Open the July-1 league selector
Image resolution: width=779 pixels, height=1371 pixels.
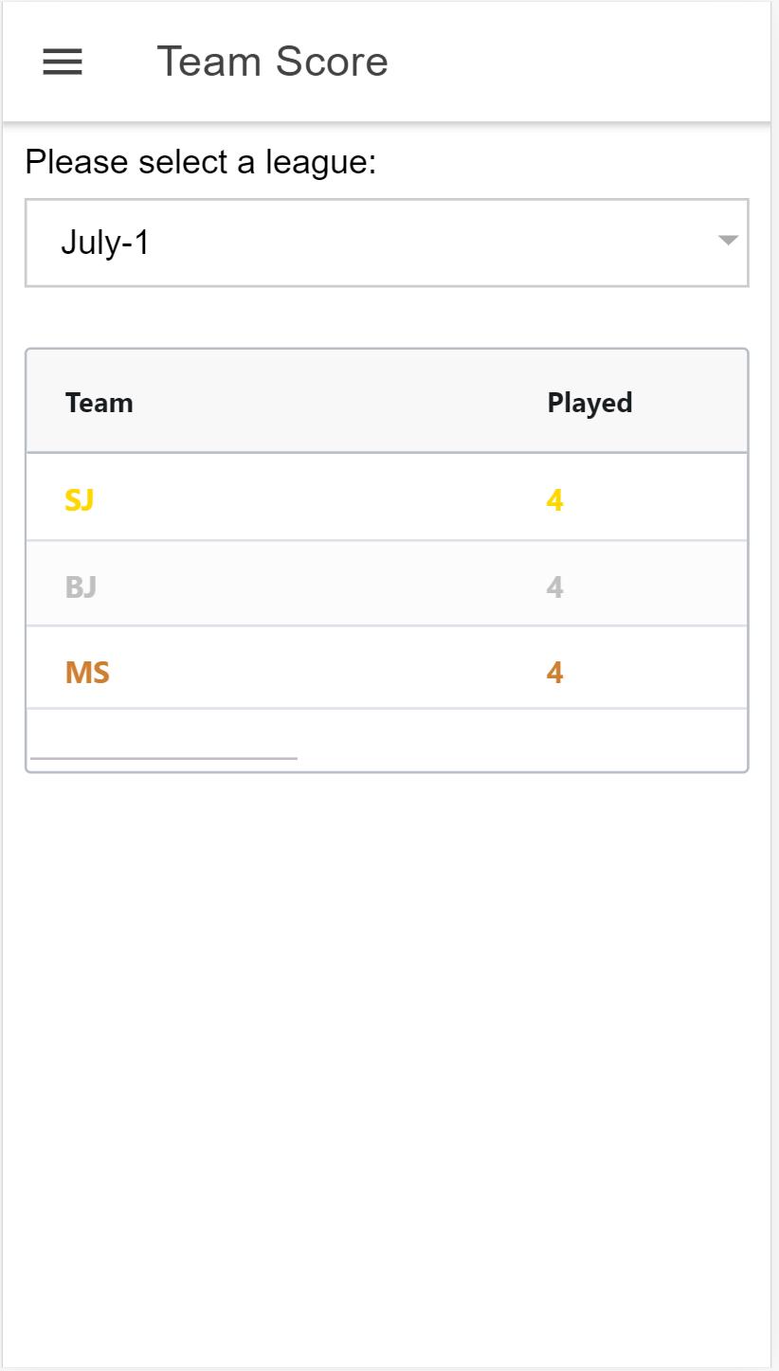pos(379,243)
